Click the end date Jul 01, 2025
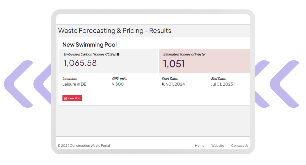The image size is (306, 165). pos(222,84)
